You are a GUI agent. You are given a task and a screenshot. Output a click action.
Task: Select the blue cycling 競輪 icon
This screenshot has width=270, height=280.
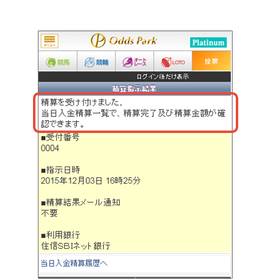pyautogui.click(x=90, y=62)
